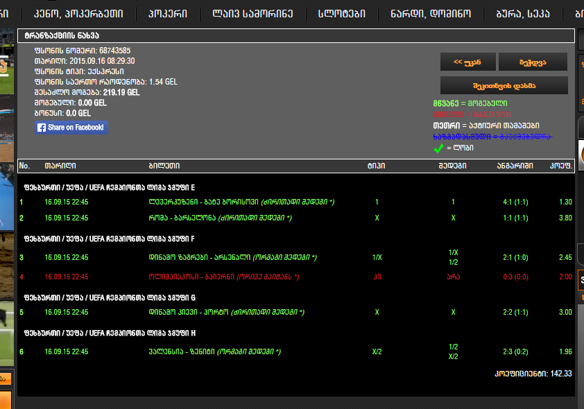The width and height of the screenshot is (584, 409).
Task: Click the Facebook logo icon on share button
Action: 42,128
